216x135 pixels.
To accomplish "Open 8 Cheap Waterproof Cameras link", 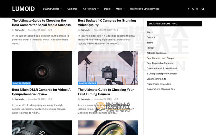I will [162, 74].
